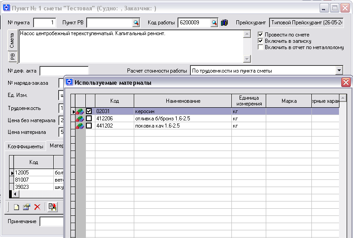Viewport: 353px width, 238px height.
Task: Click Код header in bottom-left table
Action: (34, 162)
